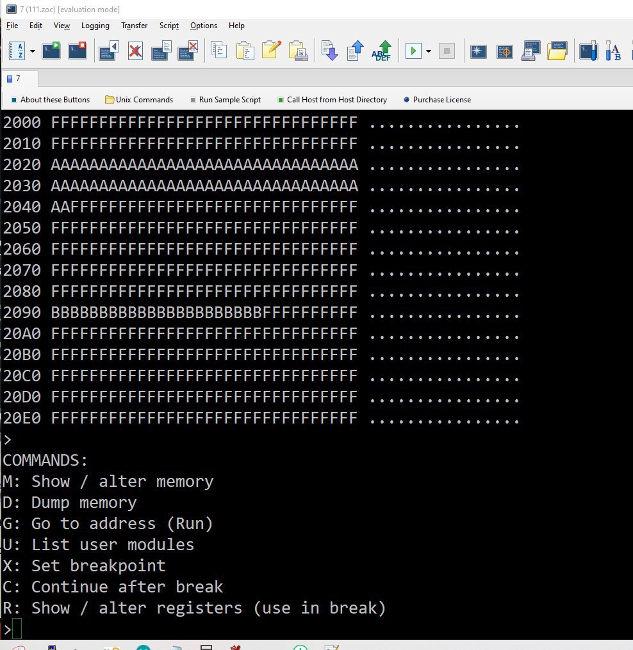Viewport: 633px width, 650px height.
Task: Click the green play Run Script button
Action: click(413, 51)
